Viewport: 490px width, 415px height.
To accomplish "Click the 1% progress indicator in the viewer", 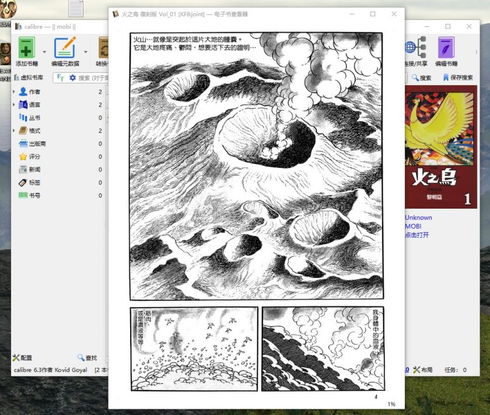I will click(x=391, y=404).
